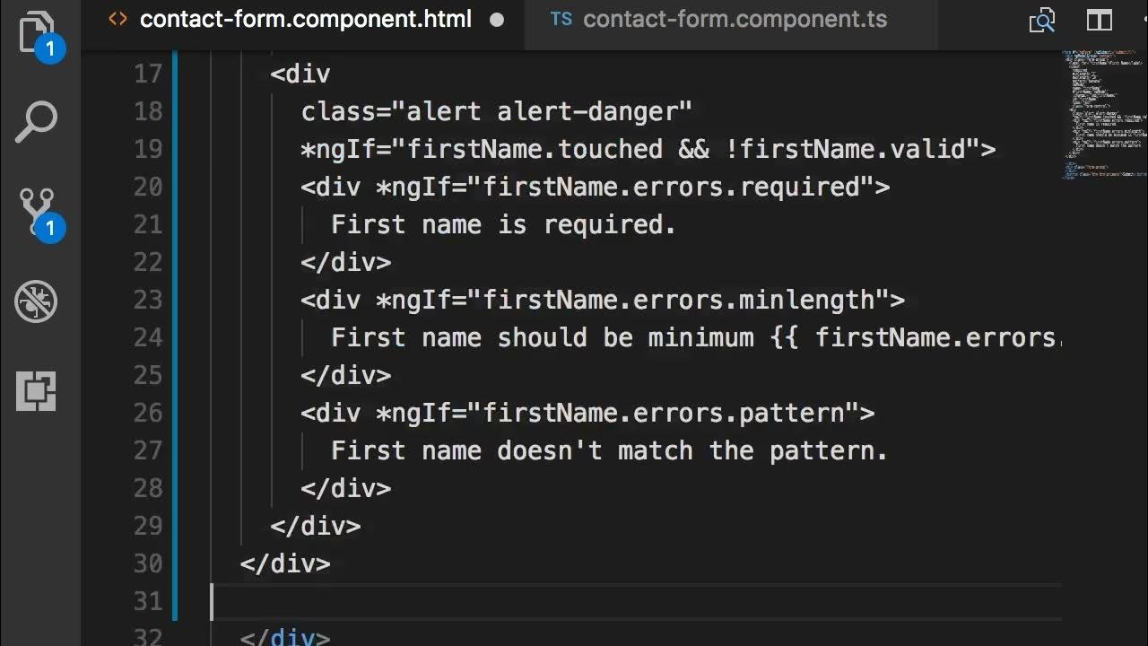Click the "alert alert-danger" class value
The width and height of the screenshot is (1148, 646).
click(549, 111)
